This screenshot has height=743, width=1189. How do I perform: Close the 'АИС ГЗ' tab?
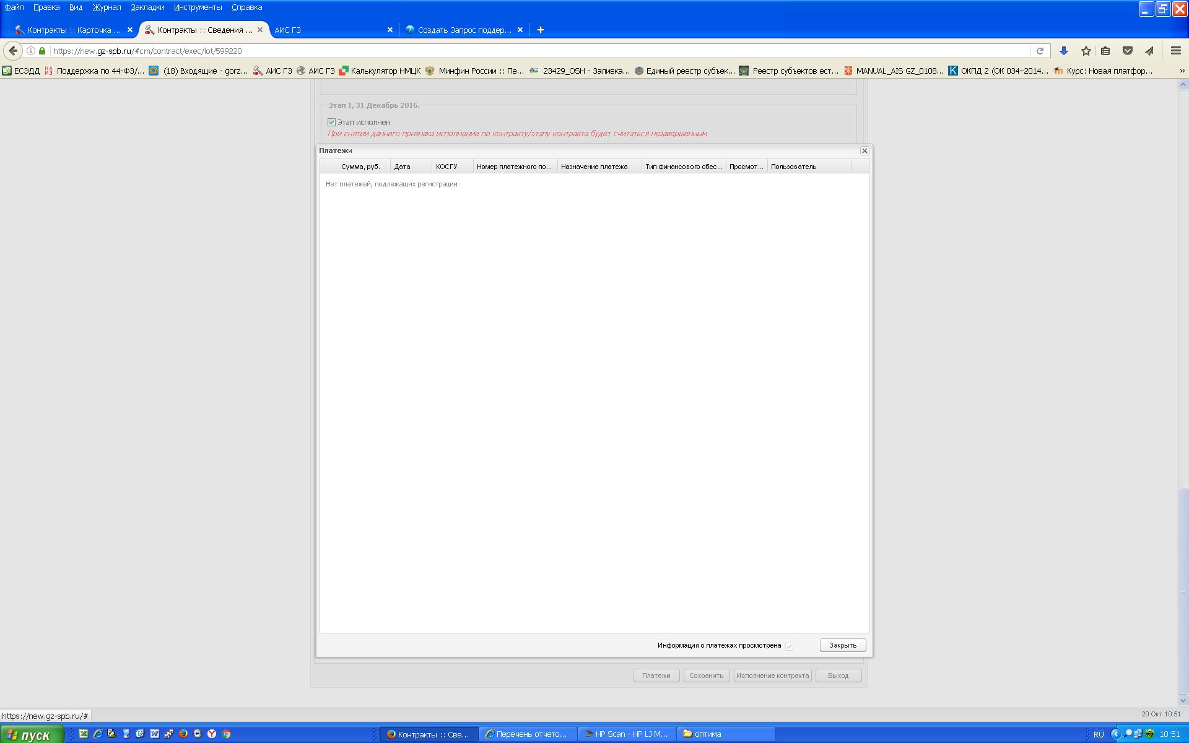[390, 30]
